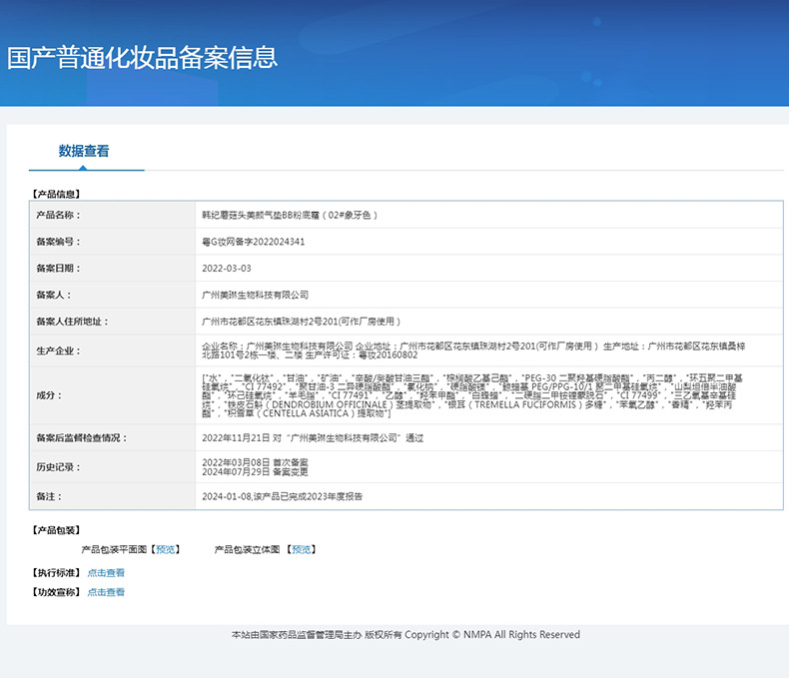Click the 【产品包装】 section heading
The height and width of the screenshot is (679, 789).
pyautogui.click(x=56, y=530)
